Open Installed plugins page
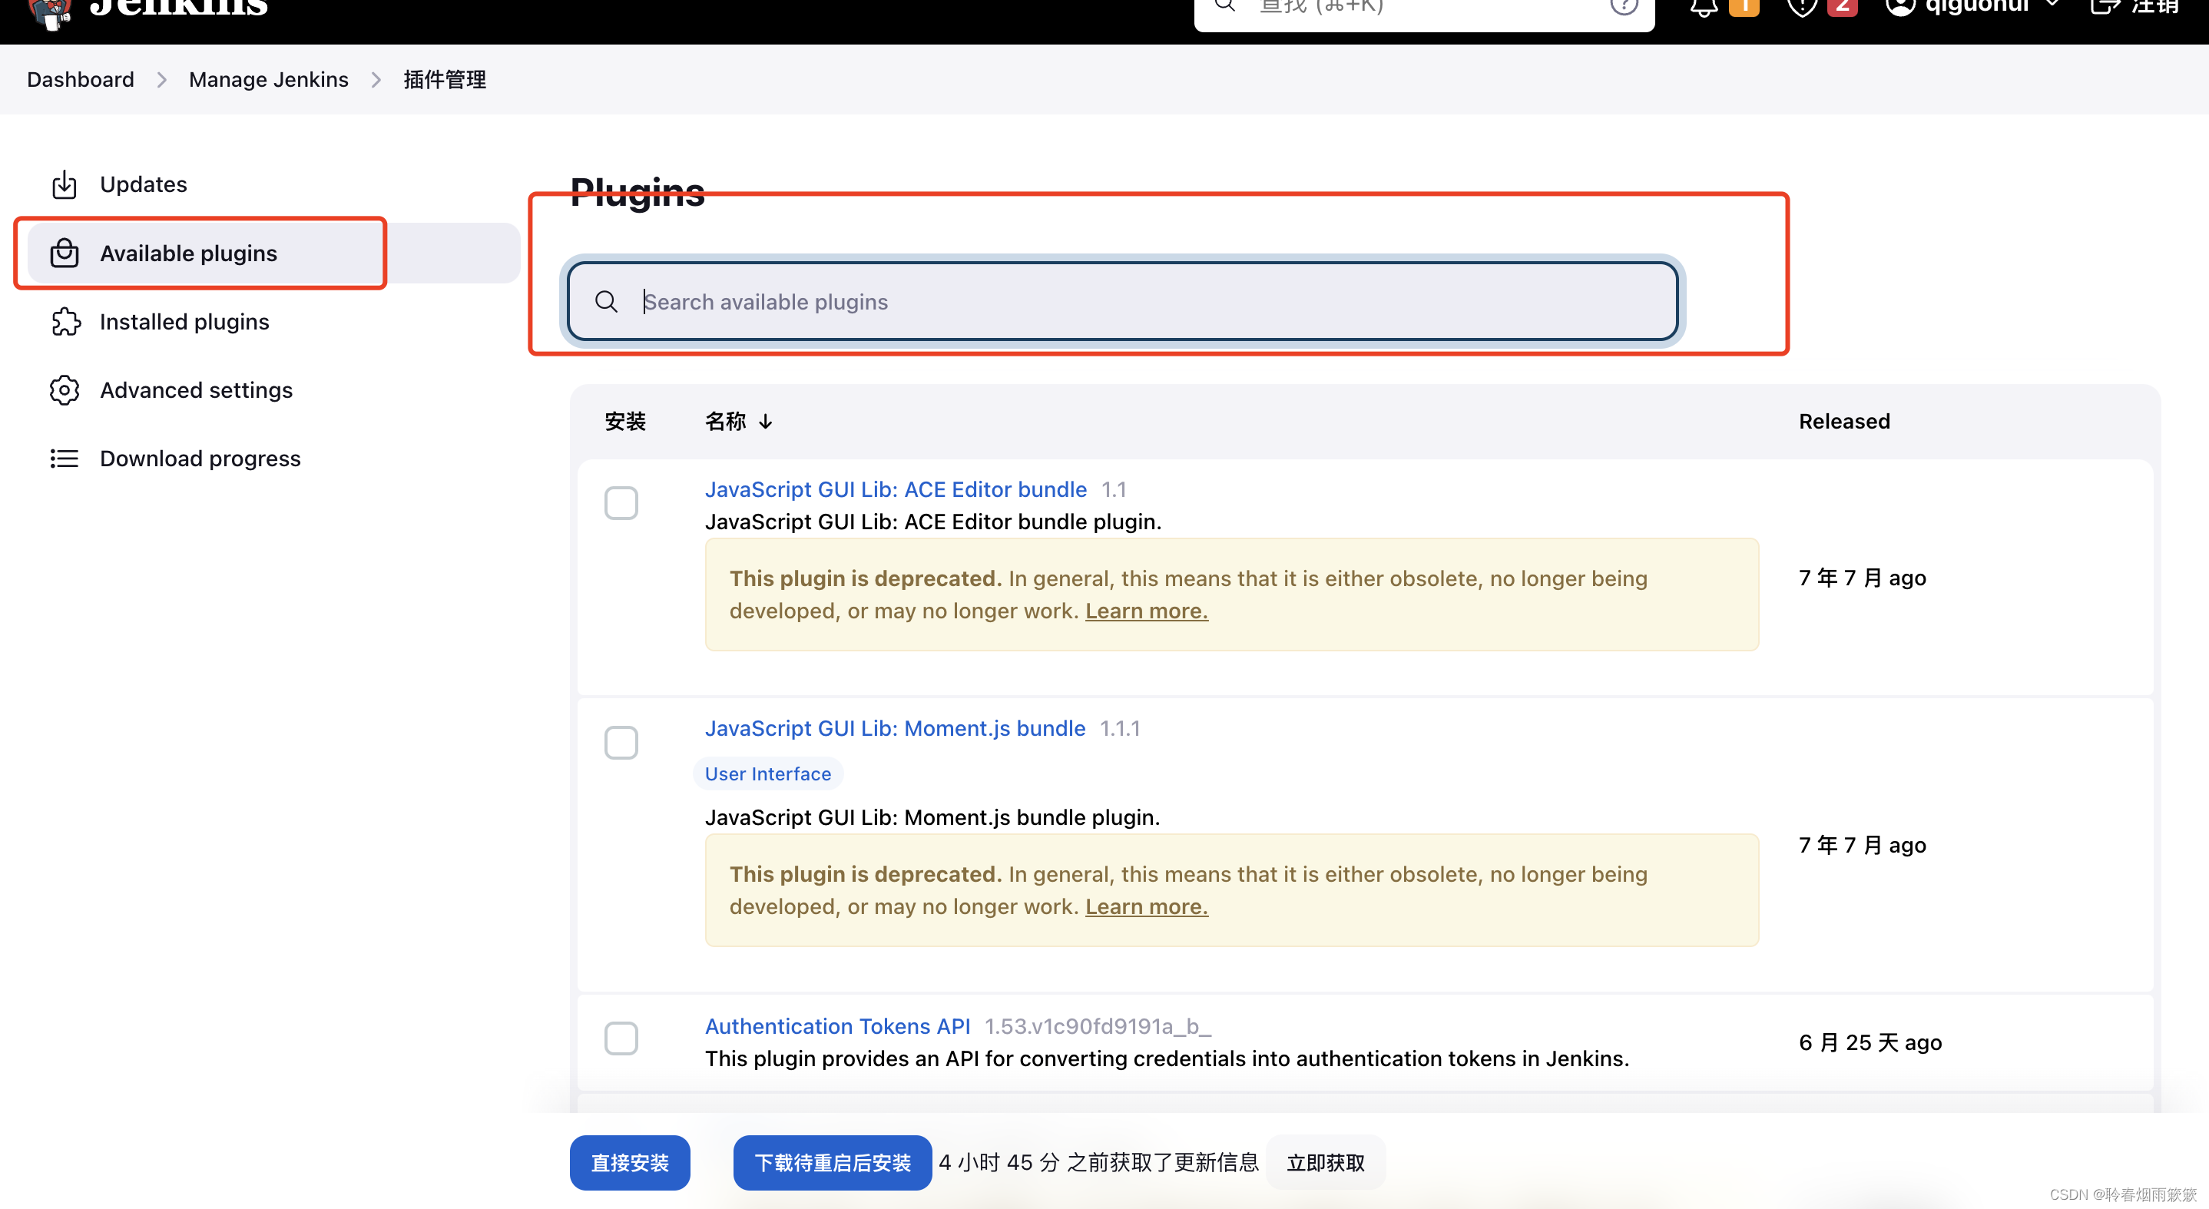This screenshot has width=2209, height=1209. pos(273,322)
